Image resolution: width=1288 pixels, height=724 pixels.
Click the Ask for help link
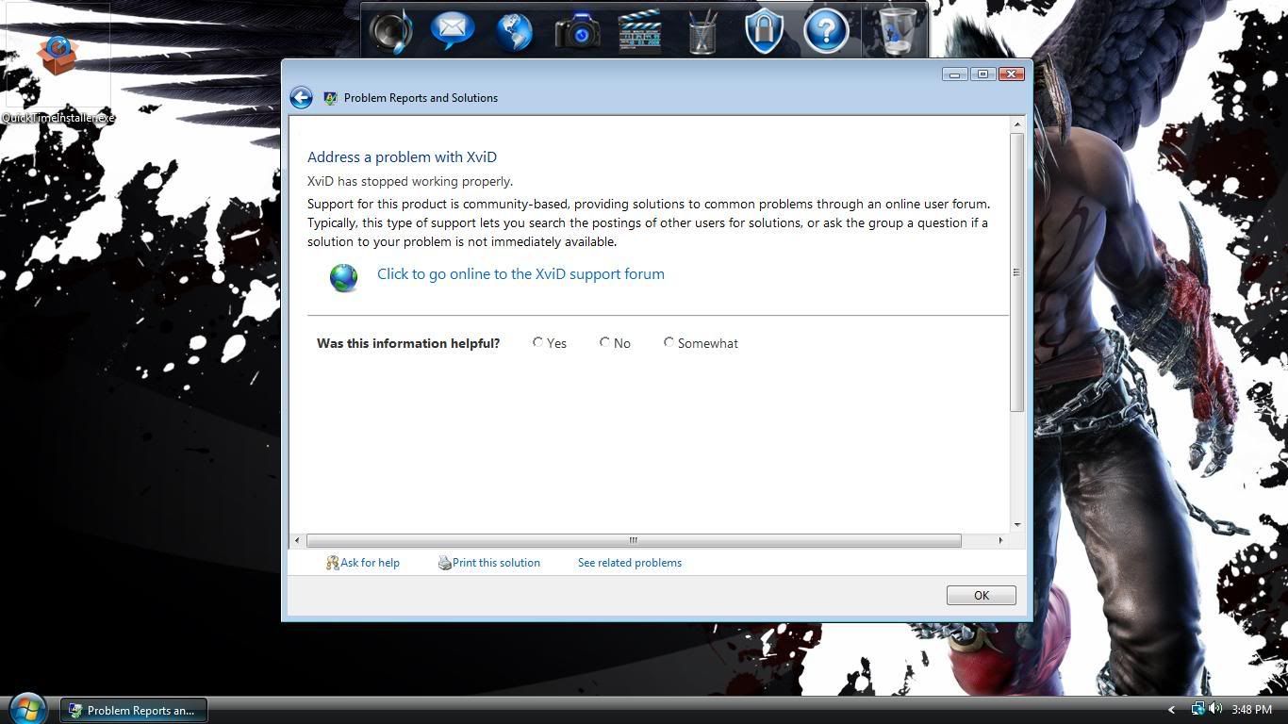(x=370, y=563)
